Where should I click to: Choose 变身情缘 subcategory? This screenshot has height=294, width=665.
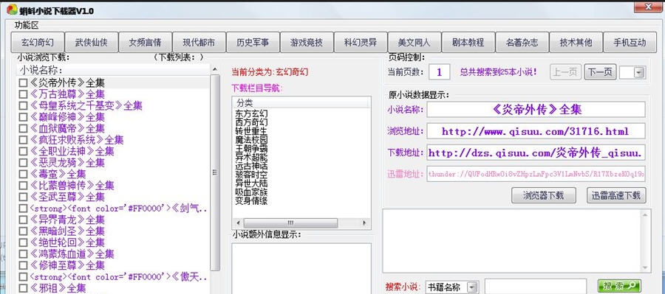click(251, 201)
